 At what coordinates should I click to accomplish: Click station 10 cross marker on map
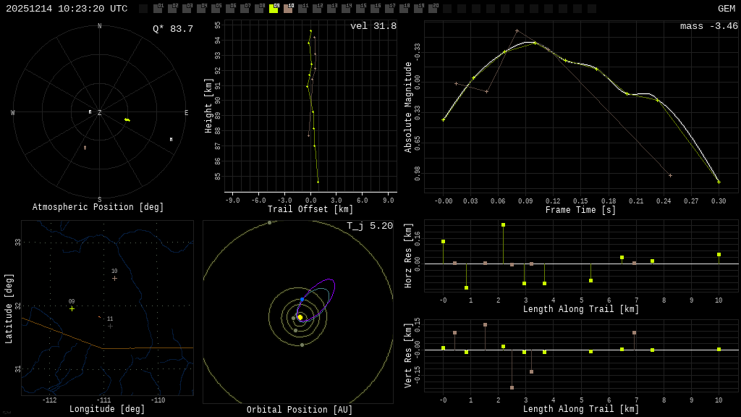click(114, 278)
